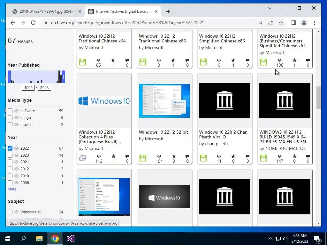Image resolution: width=327 pixels, height=245 pixels.
Task: Open Windows 10 22H2 Traditional Chinese x86
Action: 162,39
